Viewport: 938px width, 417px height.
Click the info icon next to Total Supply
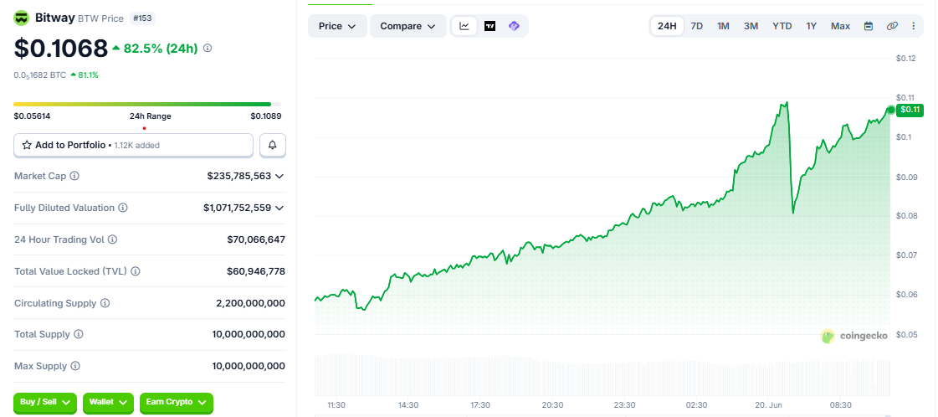(x=79, y=334)
